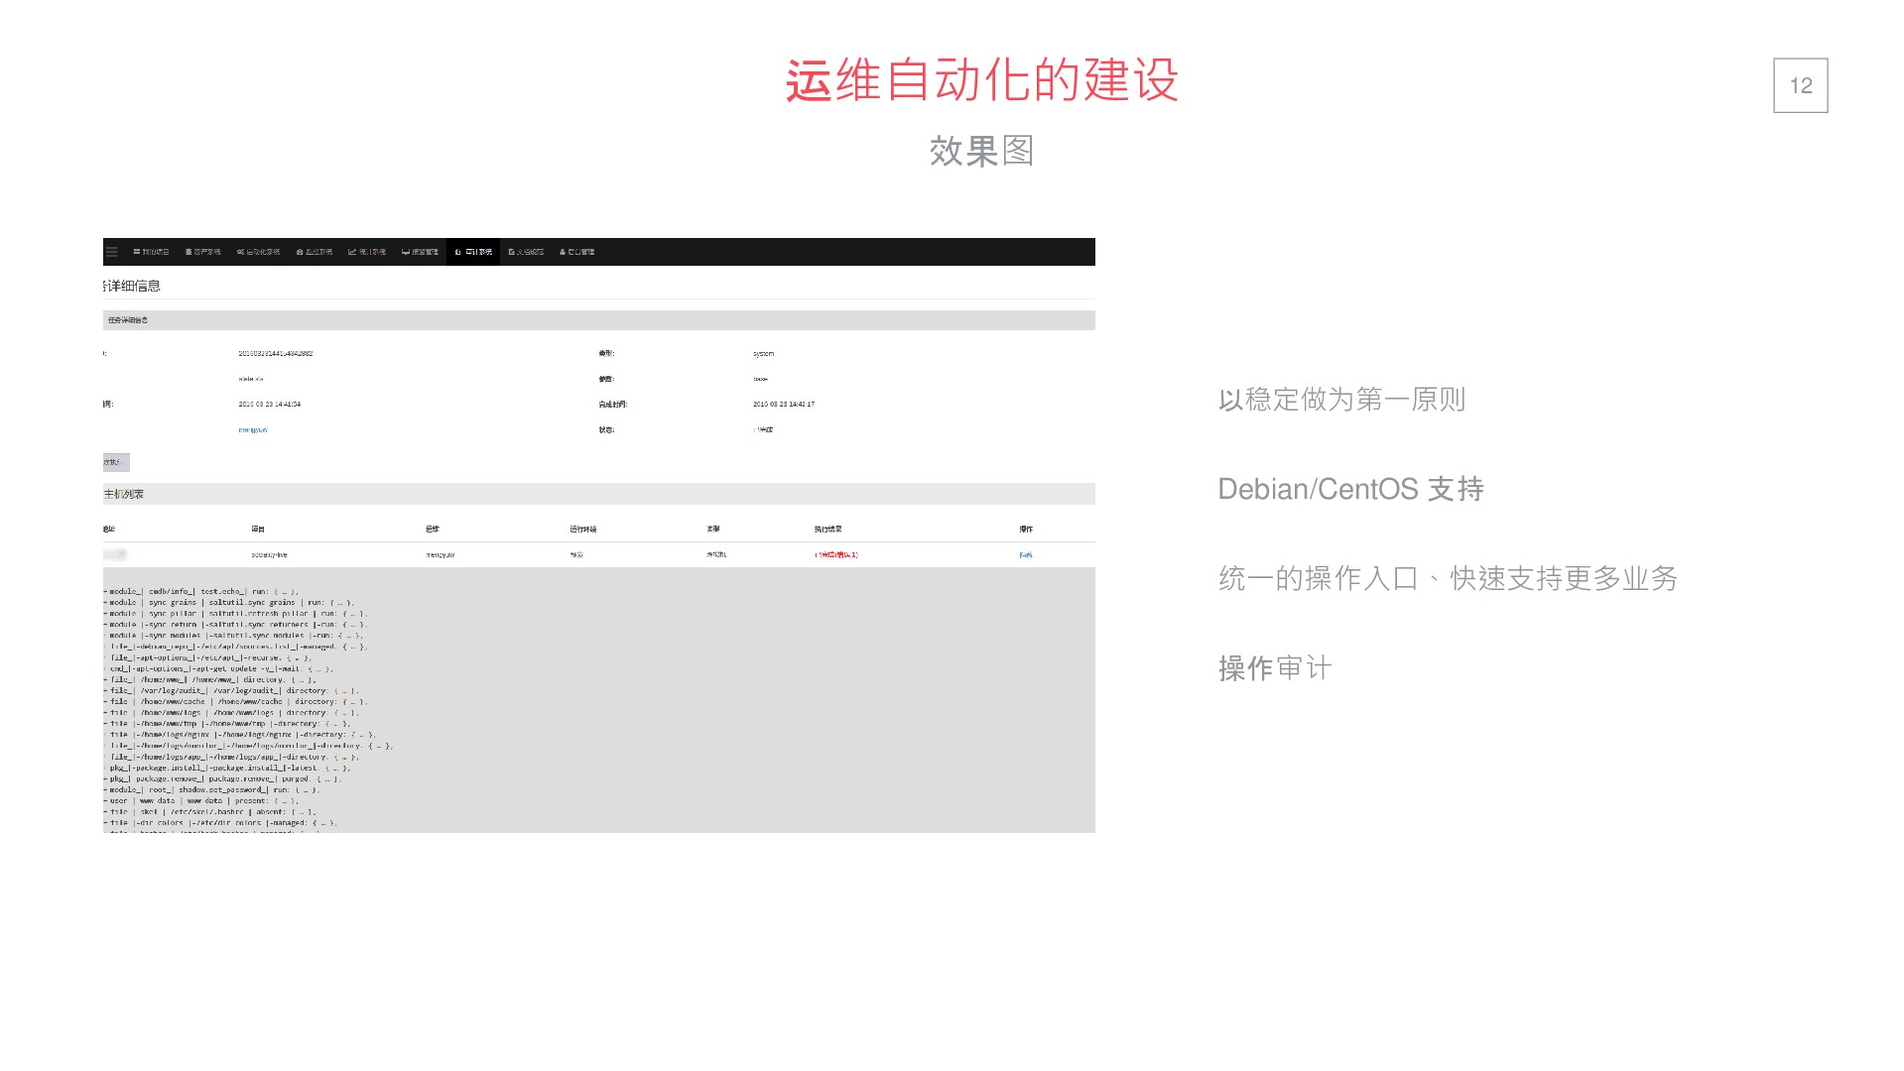Click the task ID 2016032314414842882
The height and width of the screenshot is (1071, 1904).
point(276,353)
